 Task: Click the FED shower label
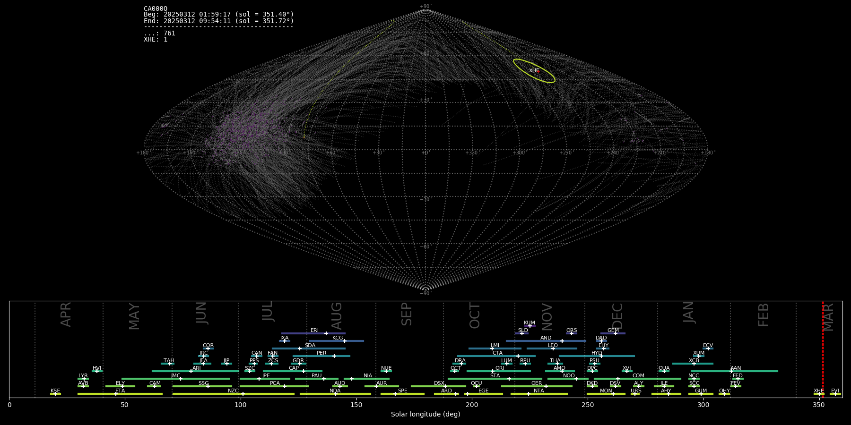pyautogui.click(x=738, y=376)
